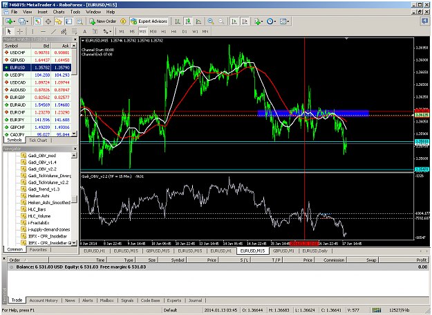Click the New Order button
Image resolution: width=432 pixels, height=315 pixels.
pos(103,21)
